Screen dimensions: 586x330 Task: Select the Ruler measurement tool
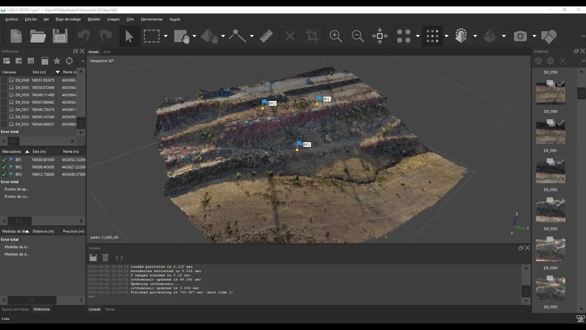[266, 36]
